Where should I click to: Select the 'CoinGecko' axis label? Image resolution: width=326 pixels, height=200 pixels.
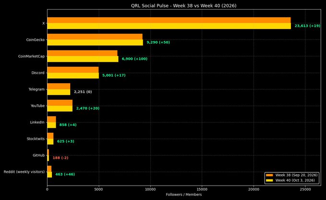(36, 40)
